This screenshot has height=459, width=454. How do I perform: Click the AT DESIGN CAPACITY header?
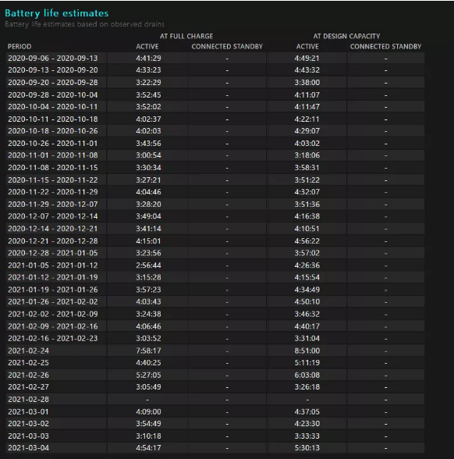pos(346,36)
